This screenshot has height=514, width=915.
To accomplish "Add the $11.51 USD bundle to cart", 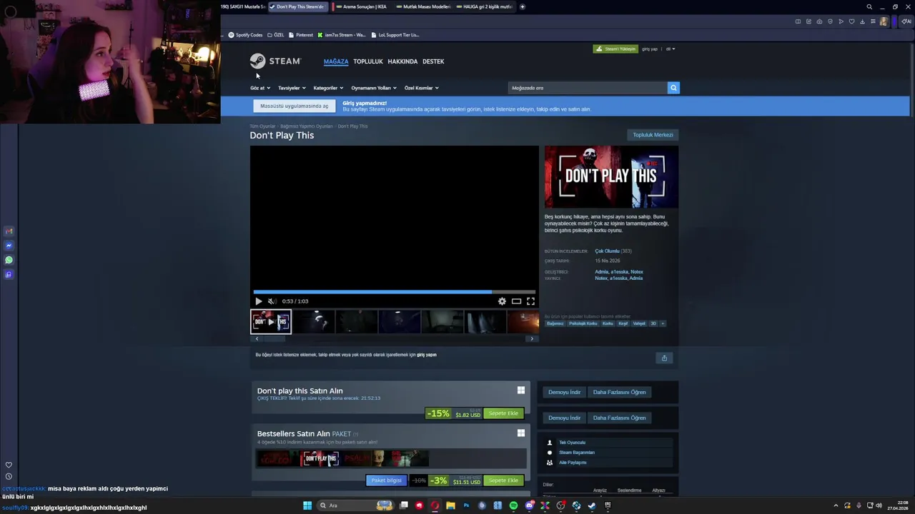I will [x=503, y=480].
